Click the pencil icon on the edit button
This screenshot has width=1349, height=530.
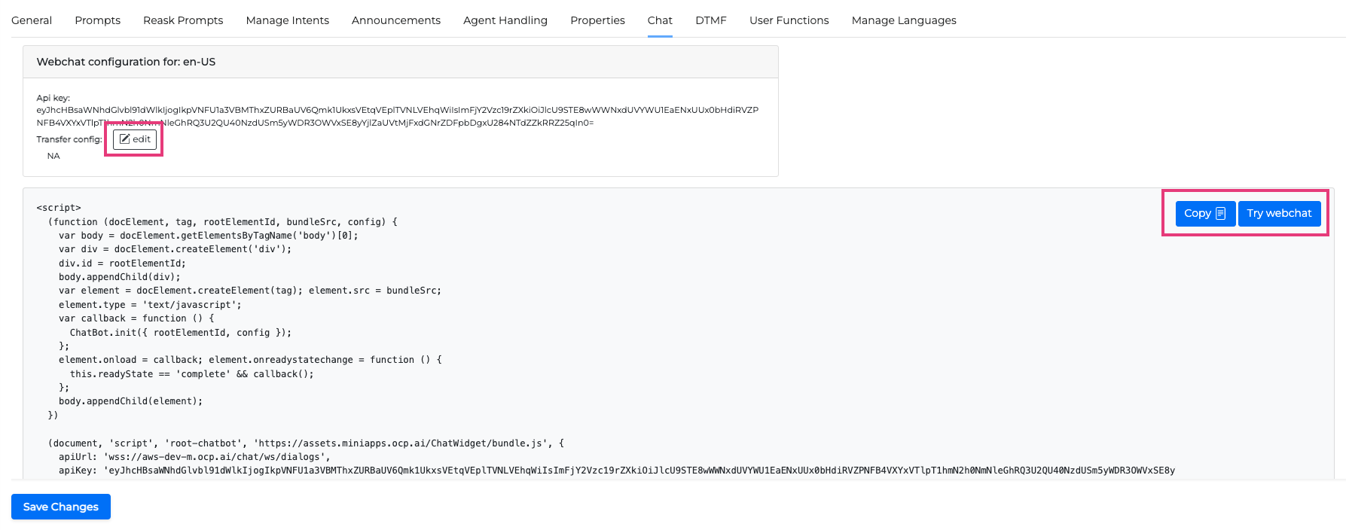(125, 139)
